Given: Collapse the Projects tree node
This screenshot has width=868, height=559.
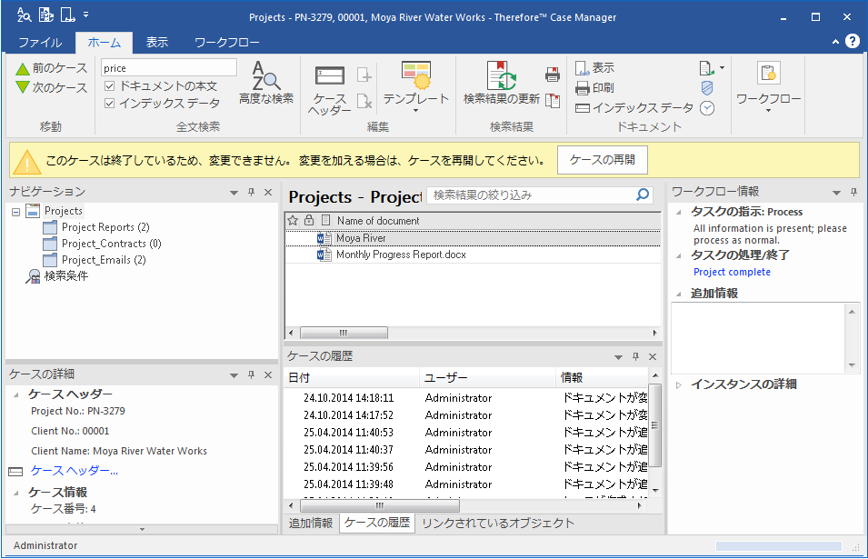Looking at the screenshot, I should pyautogui.click(x=16, y=212).
